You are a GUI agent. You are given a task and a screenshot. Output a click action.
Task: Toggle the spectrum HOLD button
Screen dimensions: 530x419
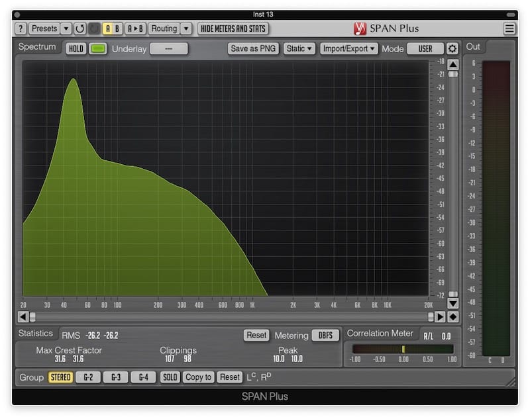(76, 48)
